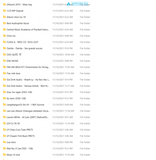The width and height of the screenshot is (156, 160).
Task: Click the ENG MUSIC folder icon
Action: tap(4, 61)
